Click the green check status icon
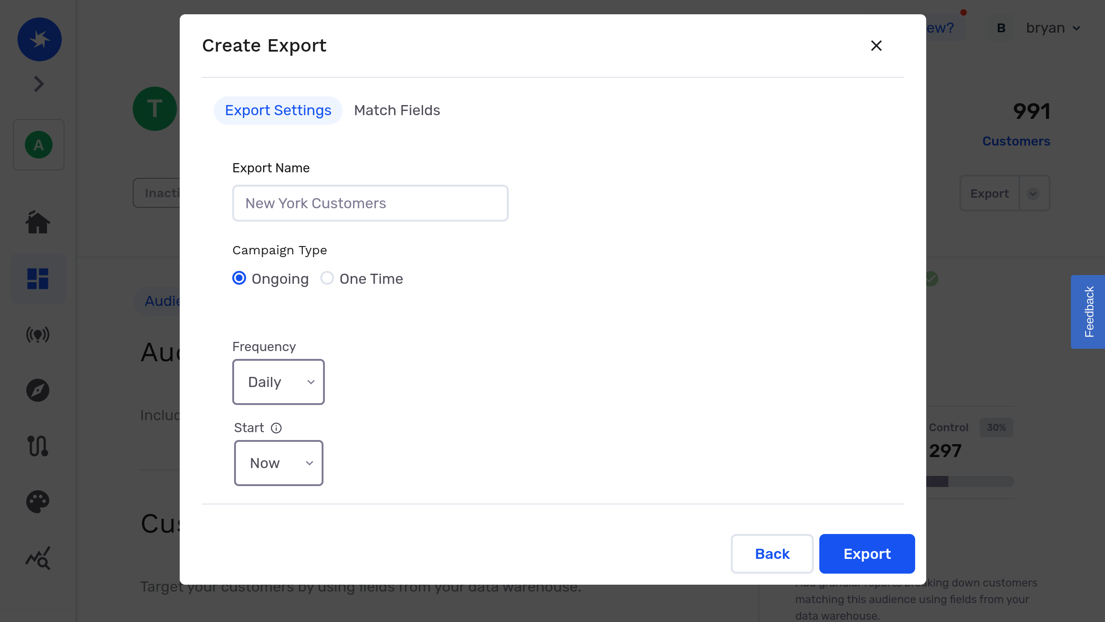 pyautogui.click(x=931, y=278)
